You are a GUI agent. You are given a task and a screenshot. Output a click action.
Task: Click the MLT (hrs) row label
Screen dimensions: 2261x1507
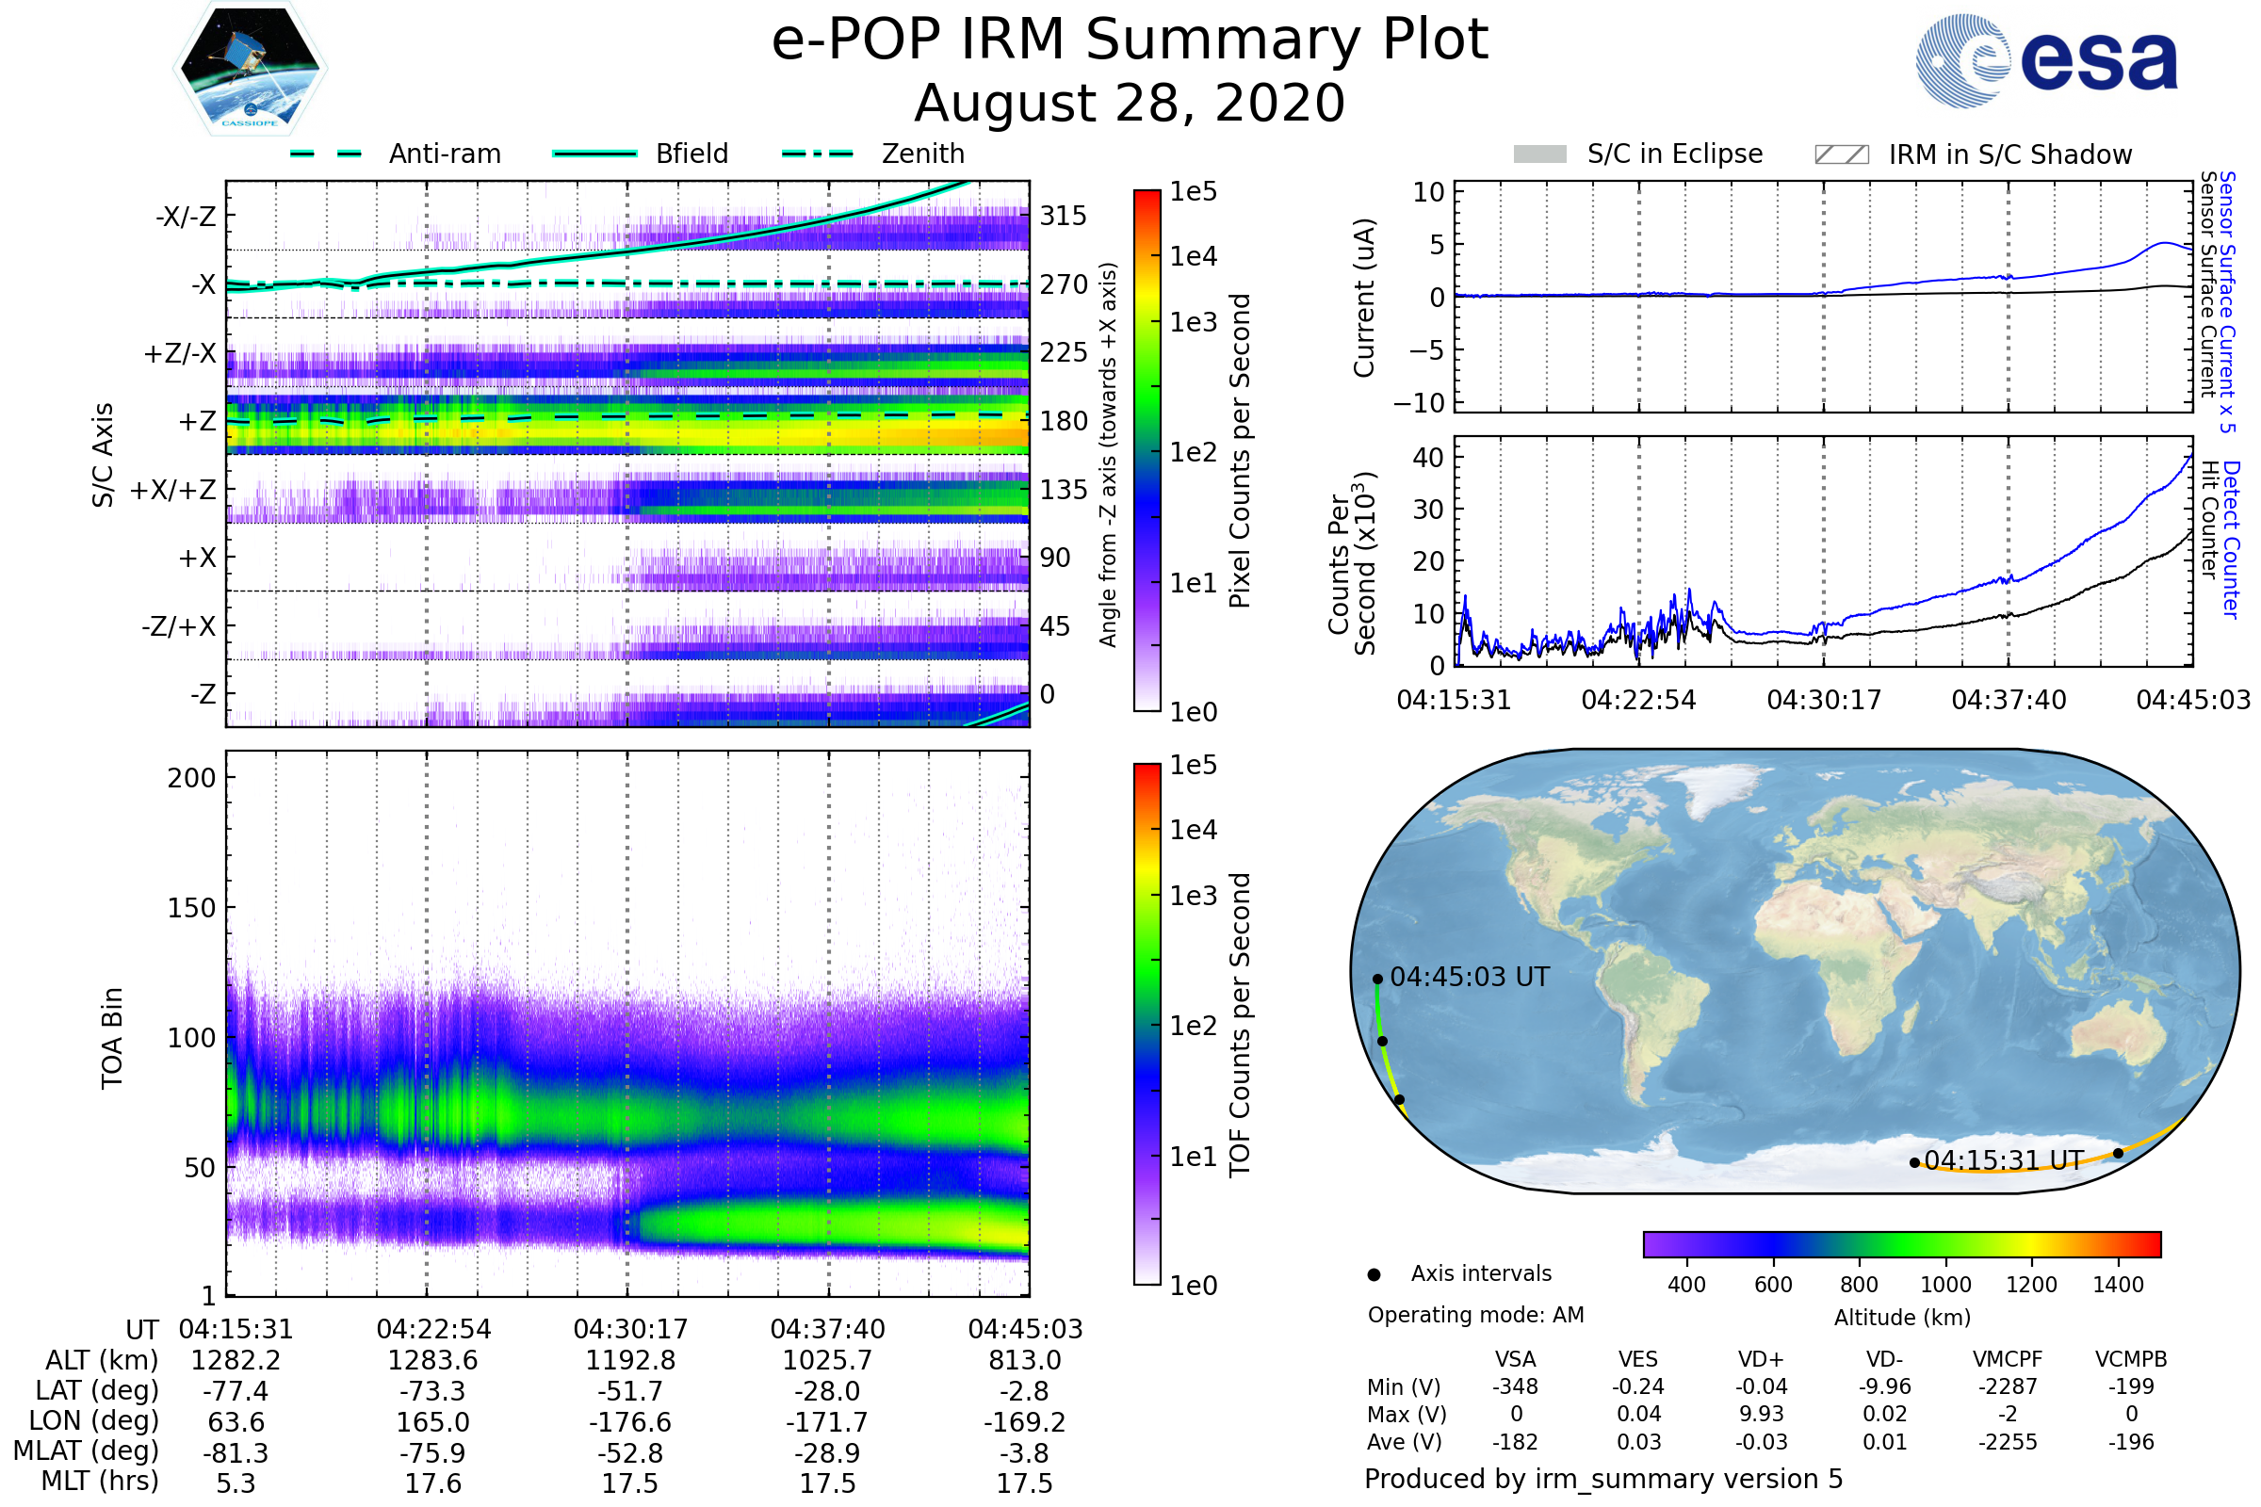click(100, 1481)
